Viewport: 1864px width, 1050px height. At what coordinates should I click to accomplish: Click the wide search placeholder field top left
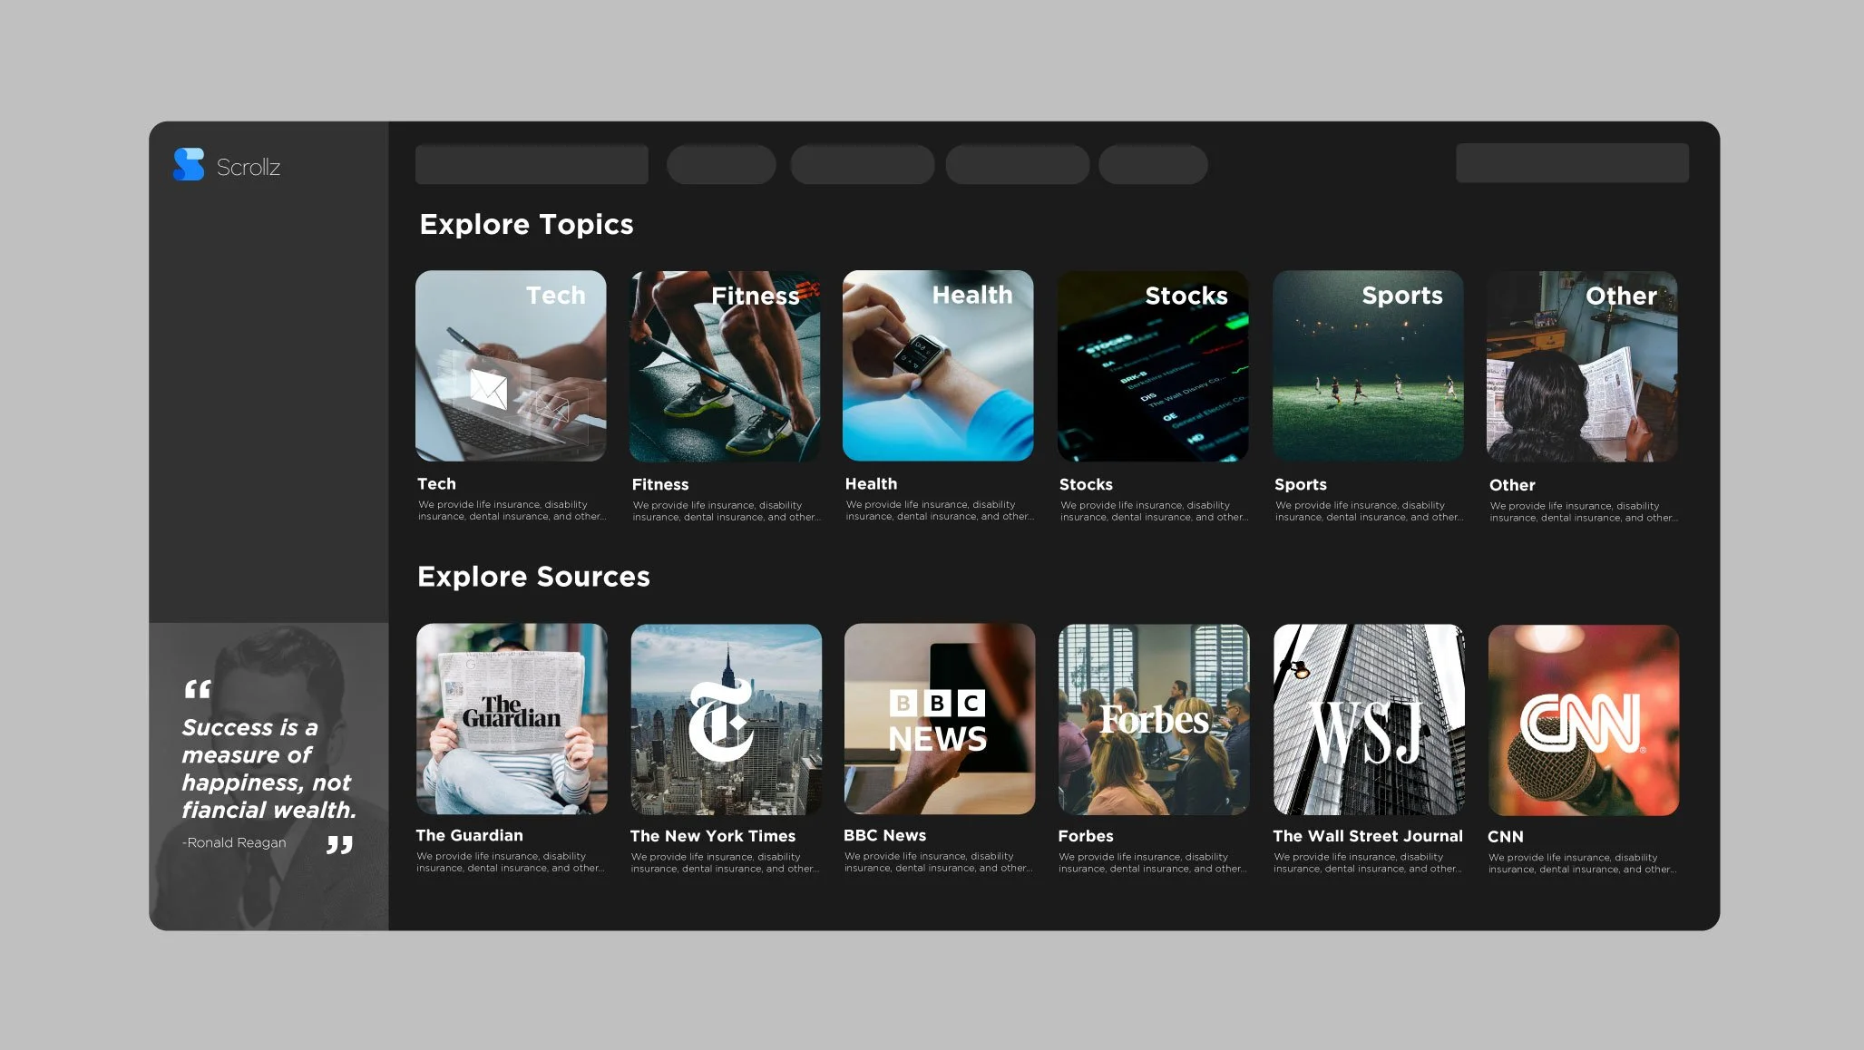[x=532, y=164]
